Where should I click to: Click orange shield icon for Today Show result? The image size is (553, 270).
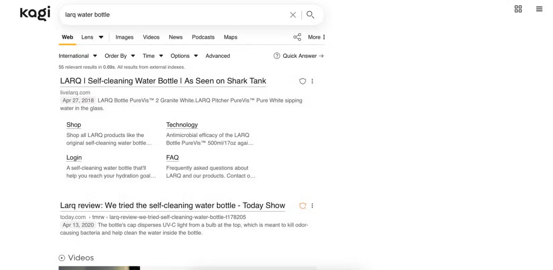click(303, 206)
